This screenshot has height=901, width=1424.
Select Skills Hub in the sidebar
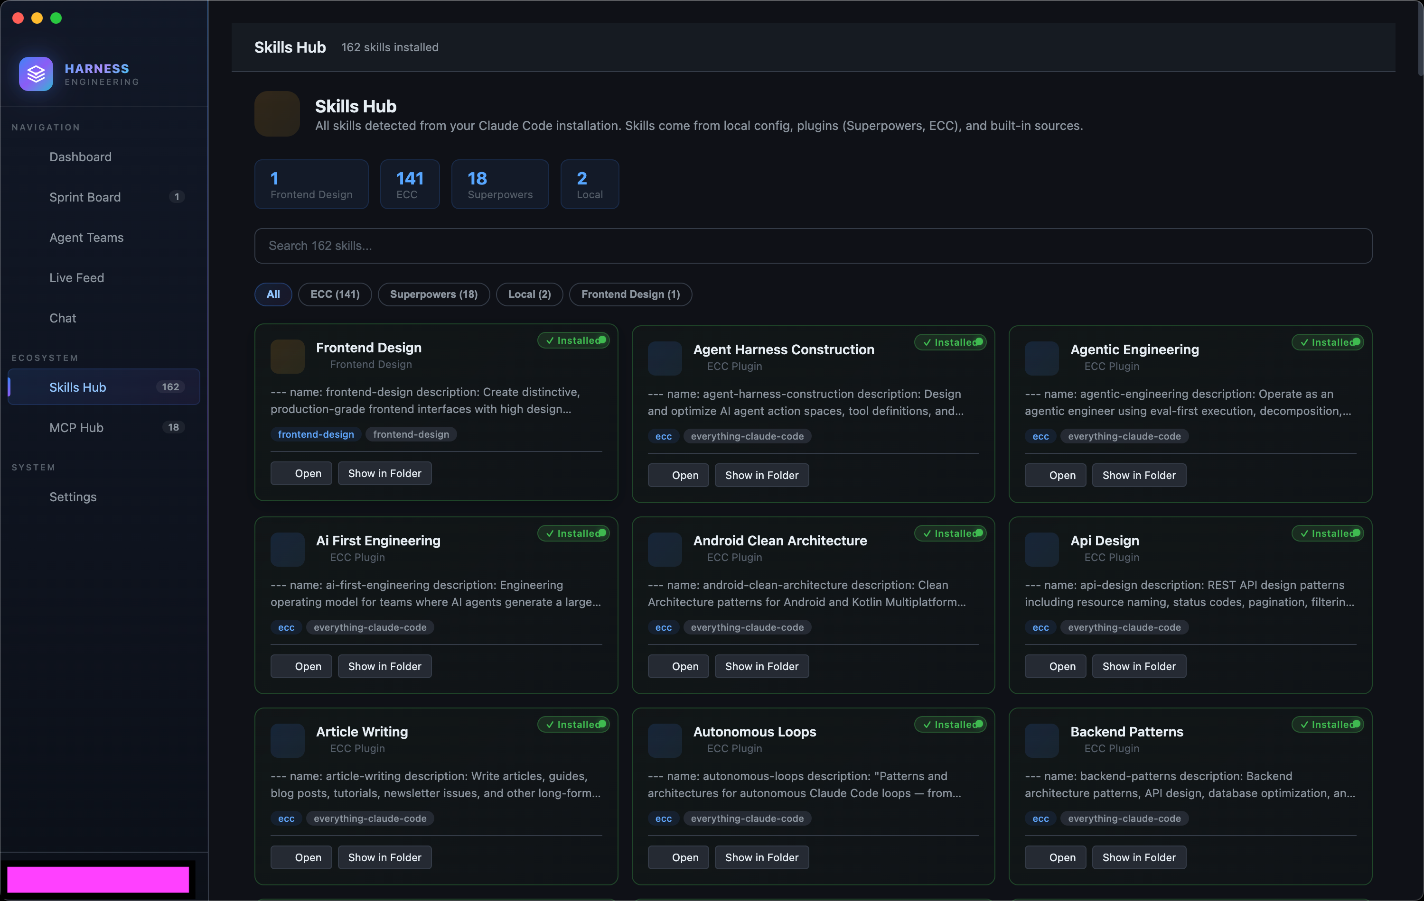pyautogui.click(x=104, y=387)
